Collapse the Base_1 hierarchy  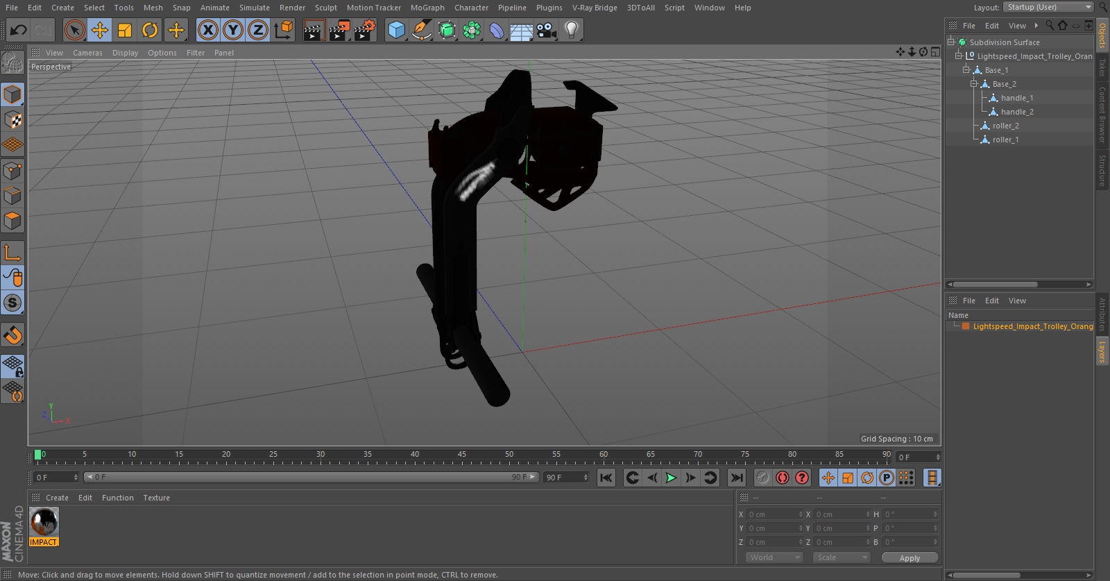tap(966, 70)
